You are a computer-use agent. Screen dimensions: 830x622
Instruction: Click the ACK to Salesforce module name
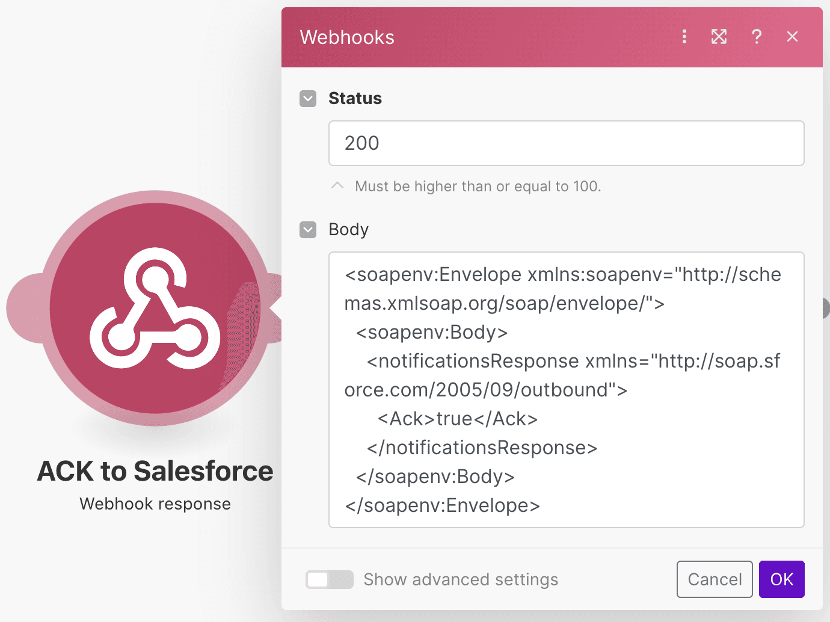point(155,471)
